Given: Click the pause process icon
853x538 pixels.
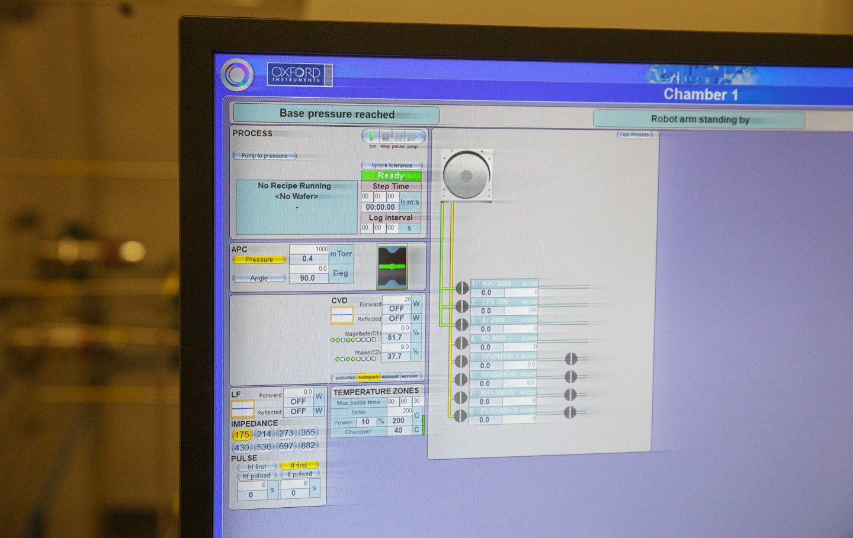Looking at the screenshot, I should coord(399,136).
